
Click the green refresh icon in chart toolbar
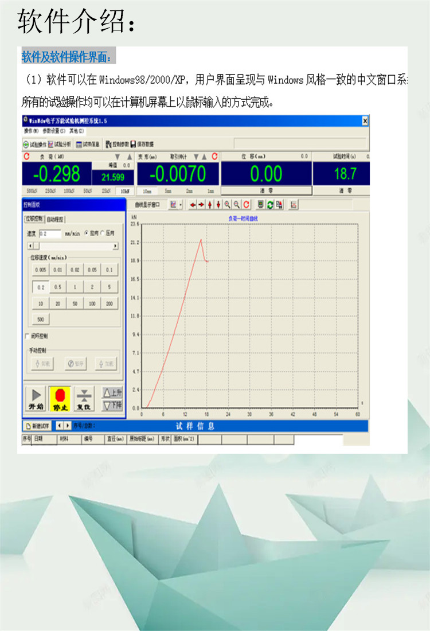[270, 204]
